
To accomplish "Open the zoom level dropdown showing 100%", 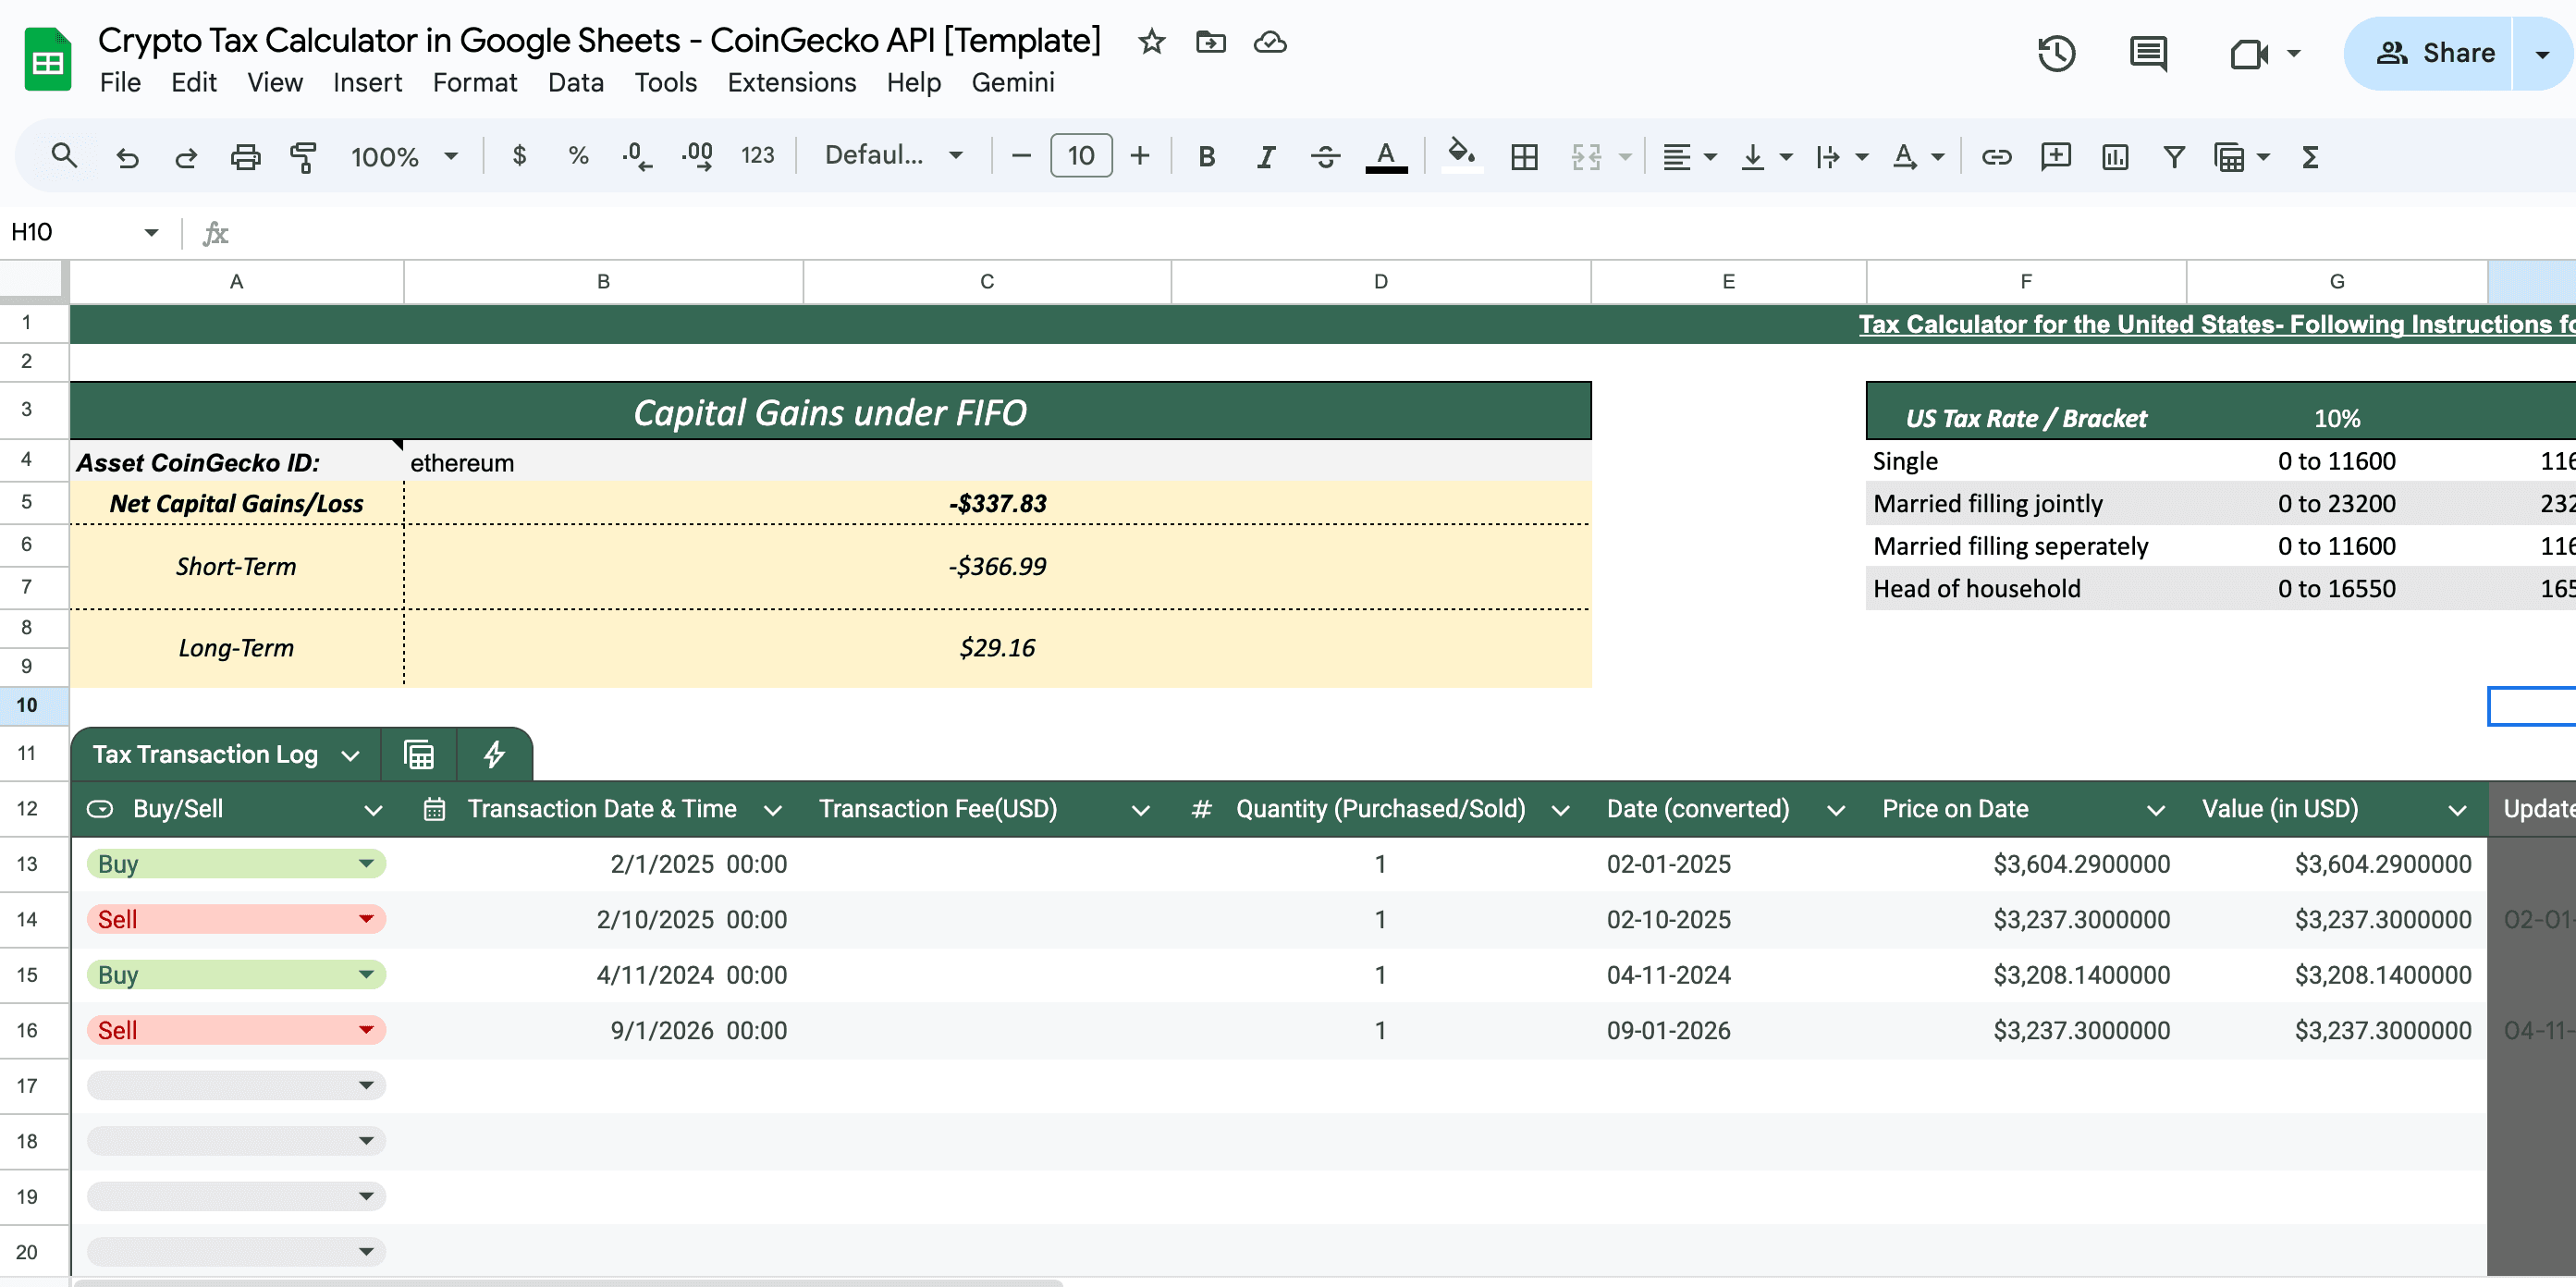I will (405, 156).
